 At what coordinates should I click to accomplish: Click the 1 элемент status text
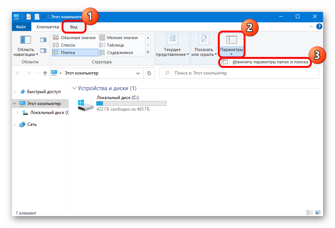26,213
